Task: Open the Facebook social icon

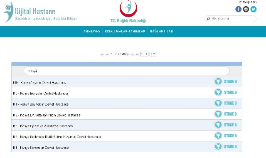Action: [238, 9]
